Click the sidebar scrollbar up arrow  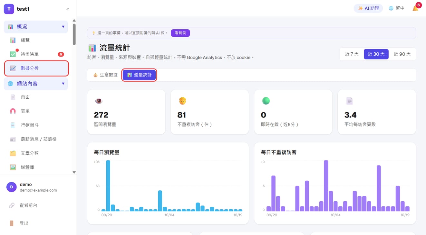point(74,21)
